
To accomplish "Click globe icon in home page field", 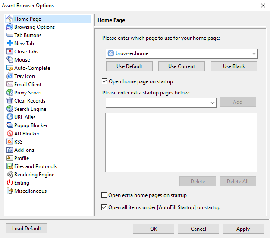I will coord(111,53).
